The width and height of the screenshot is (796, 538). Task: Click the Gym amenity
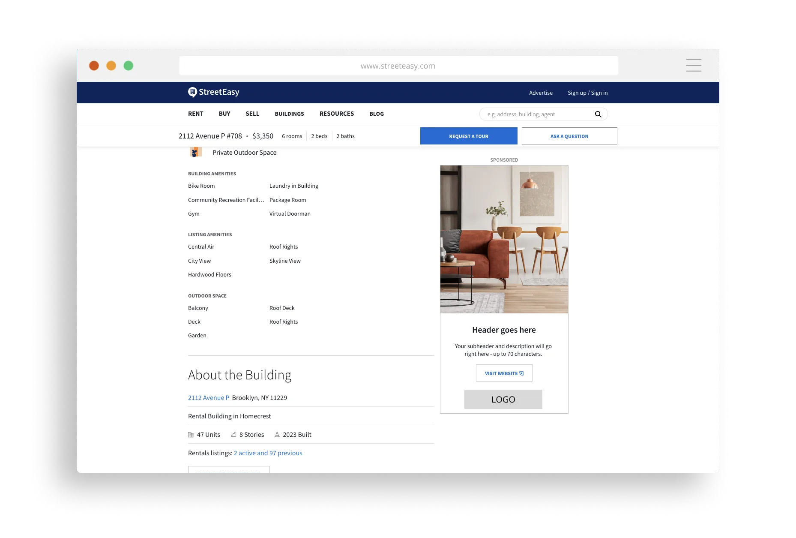(x=194, y=213)
